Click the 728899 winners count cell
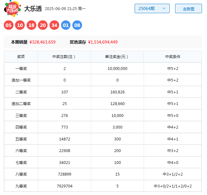Screen dimensions: 207x195 point(65,174)
